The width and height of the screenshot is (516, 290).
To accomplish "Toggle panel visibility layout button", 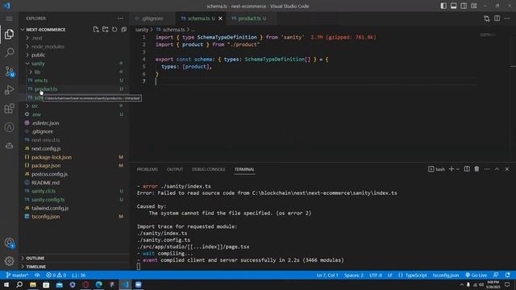I will (x=453, y=6).
